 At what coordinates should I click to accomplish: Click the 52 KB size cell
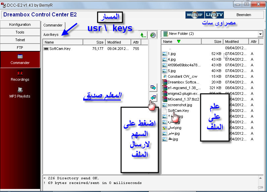[x=216, y=54]
